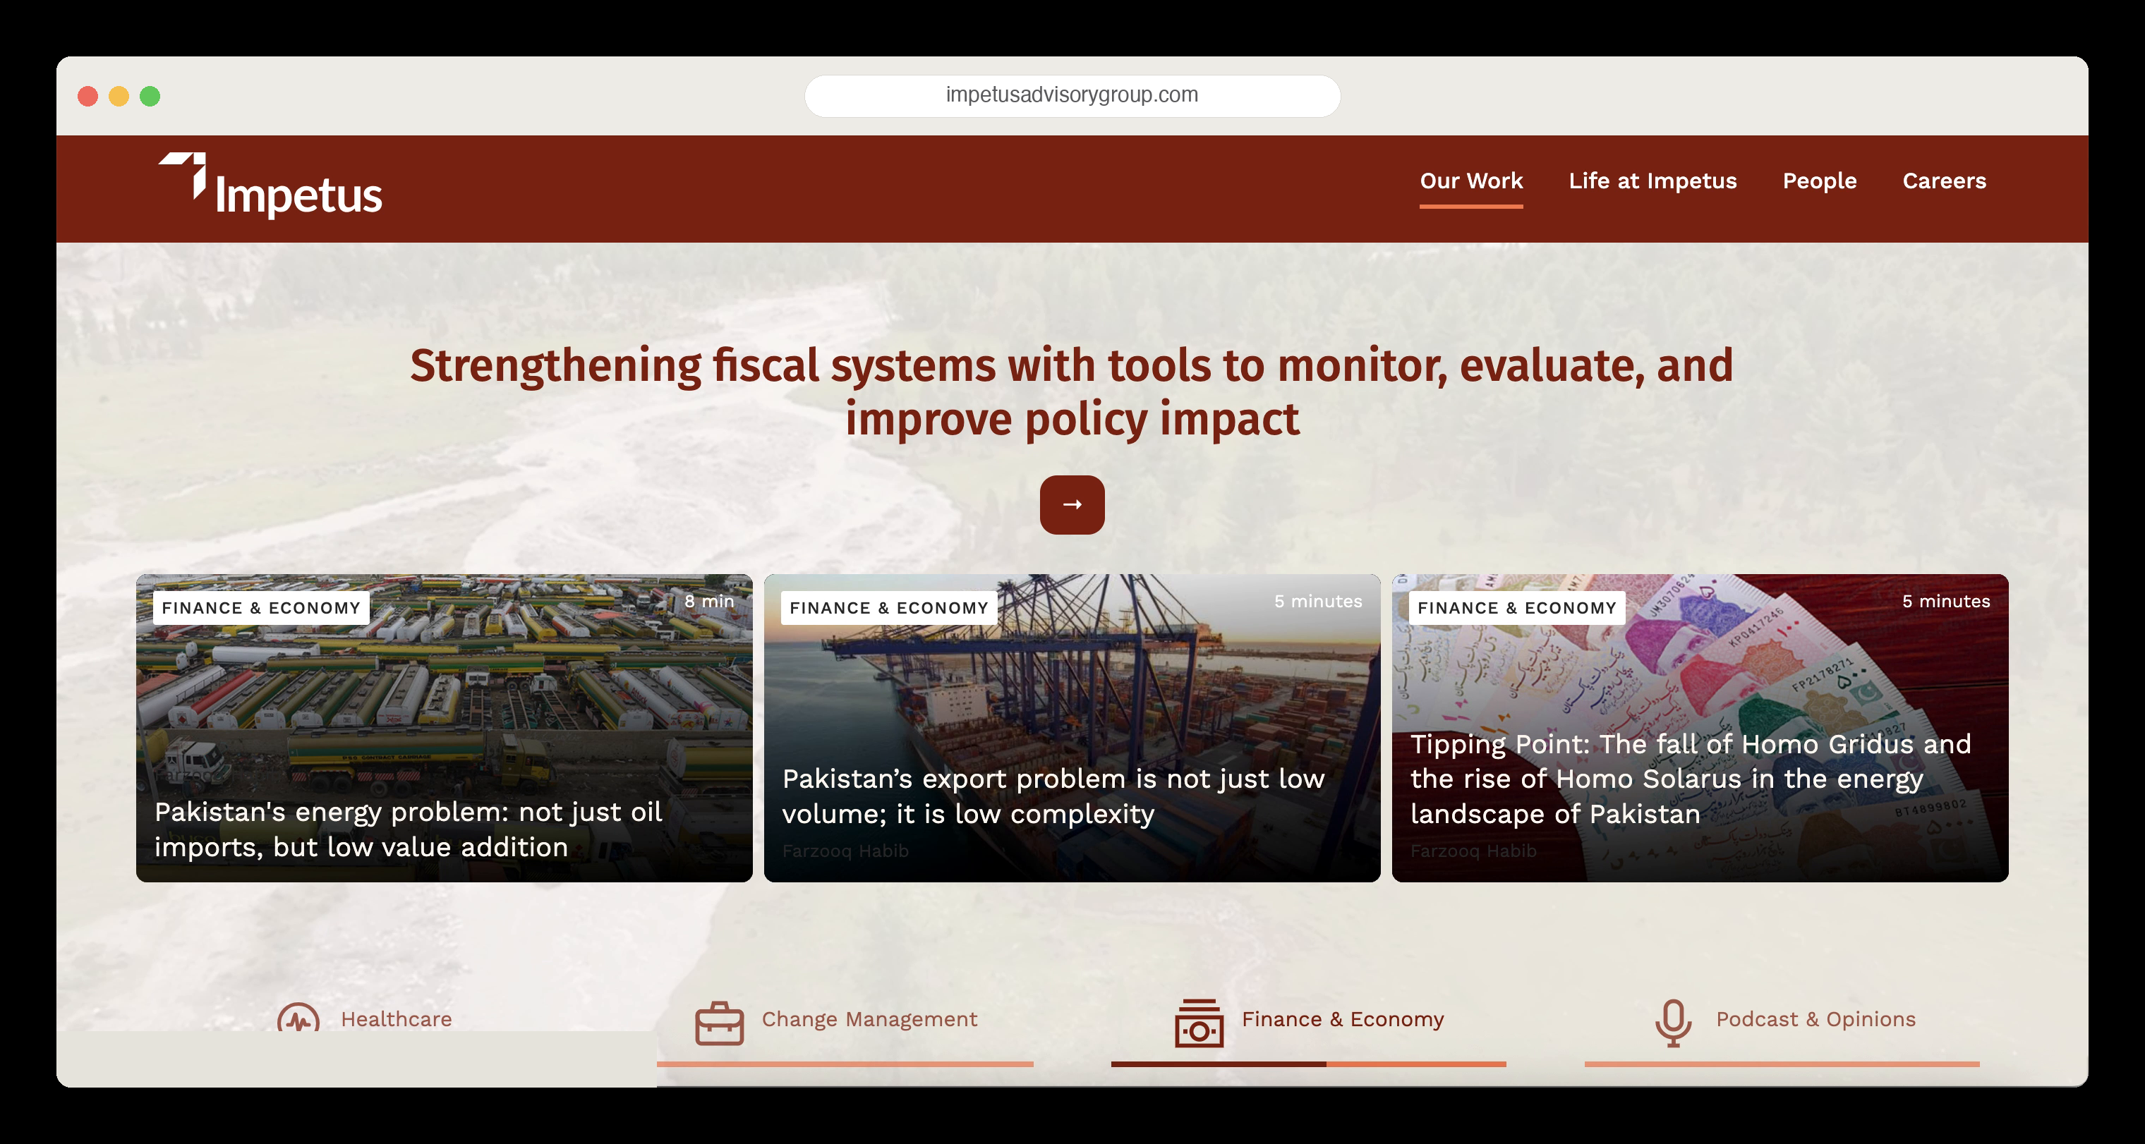Switch to the Change Management tab
Screen dimensions: 2145x1144
[x=869, y=1019]
